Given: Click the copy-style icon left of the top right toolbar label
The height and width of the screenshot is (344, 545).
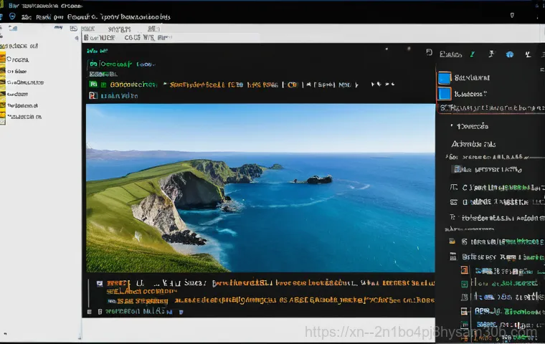Looking at the screenshot, I should [430, 52].
